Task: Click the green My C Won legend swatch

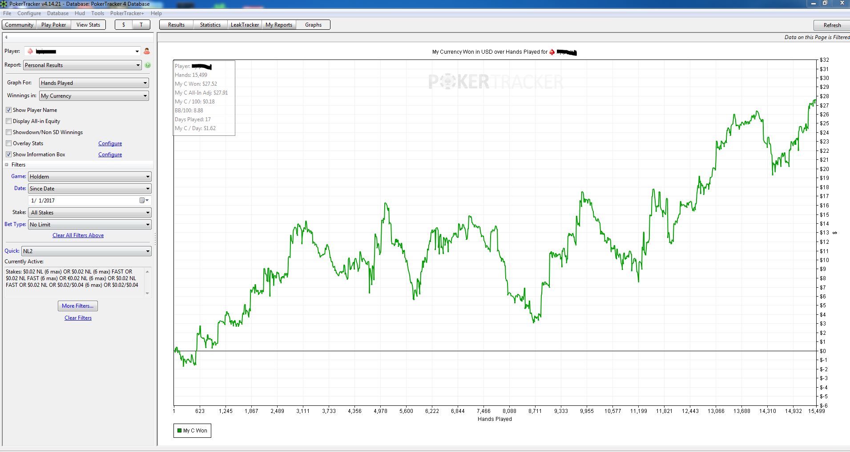Action: pos(179,430)
